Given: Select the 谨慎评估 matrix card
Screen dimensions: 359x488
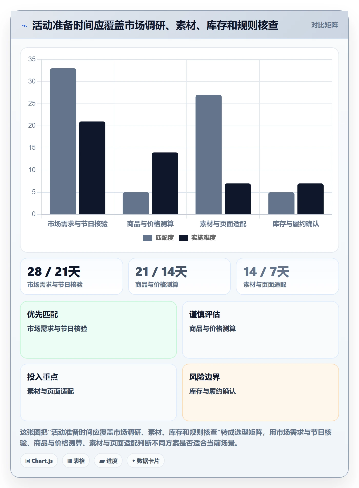Looking at the screenshot, I should pyautogui.click(x=261, y=330).
